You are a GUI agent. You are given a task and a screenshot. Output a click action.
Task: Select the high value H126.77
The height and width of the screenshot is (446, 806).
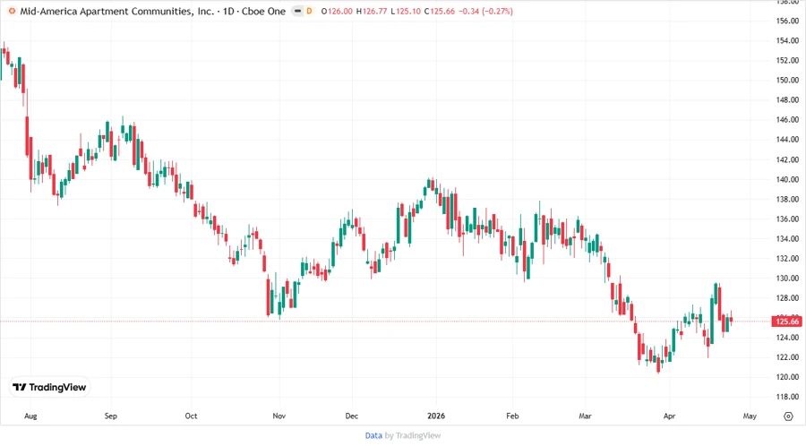tap(372, 12)
